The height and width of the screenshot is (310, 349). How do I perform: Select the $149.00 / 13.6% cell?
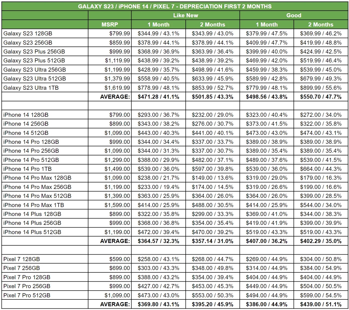click(212, 178)
